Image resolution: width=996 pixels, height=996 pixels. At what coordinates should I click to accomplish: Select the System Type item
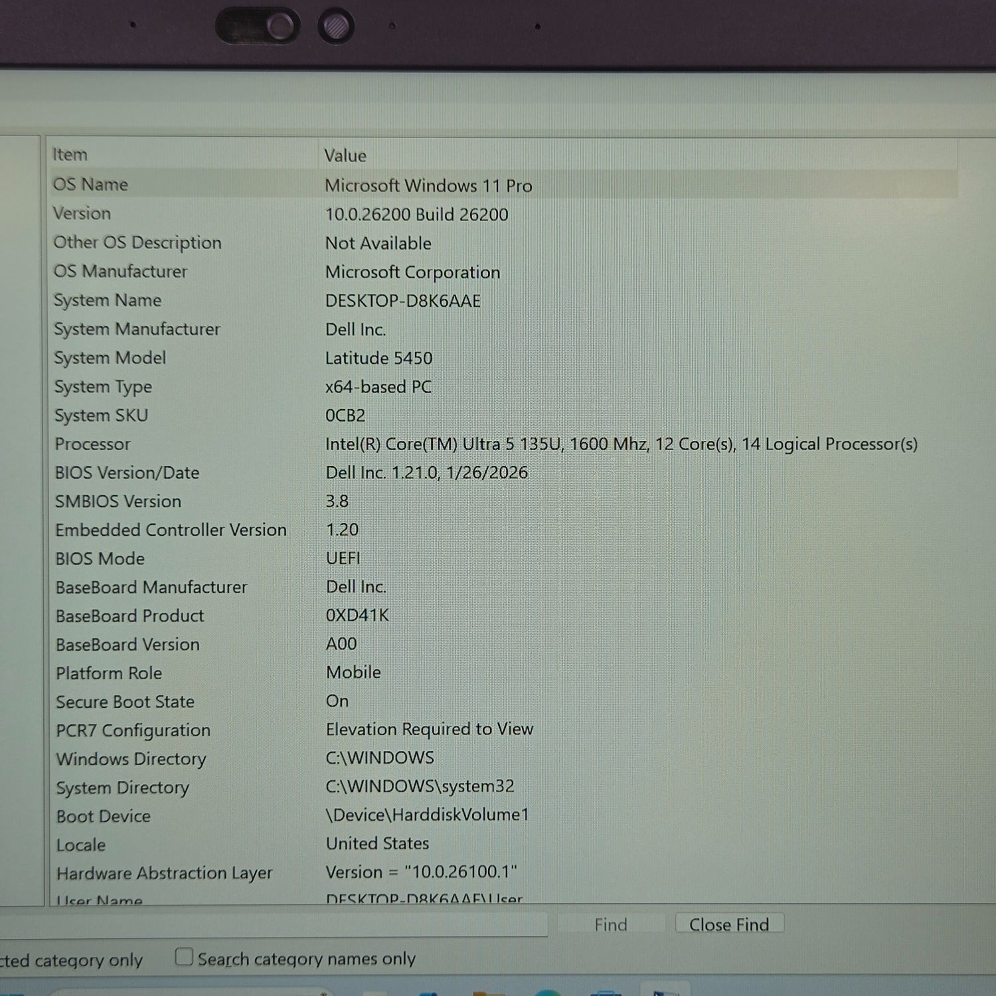[x=103, y=386]
